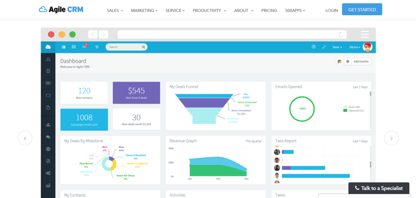Click the Task Report panel scrollbar
This screenshot has height=198, width=416.
[371, 164]
